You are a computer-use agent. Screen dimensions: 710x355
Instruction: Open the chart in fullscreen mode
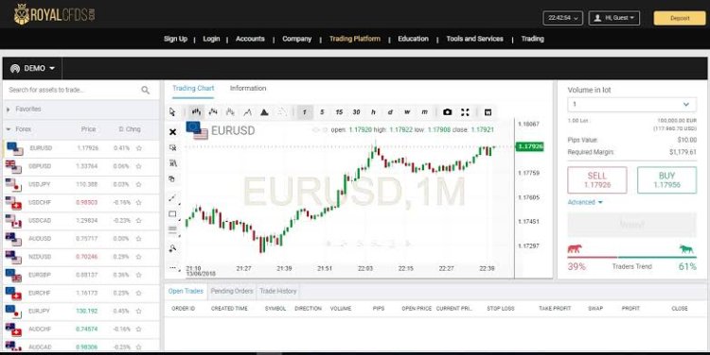click(465, 112)
